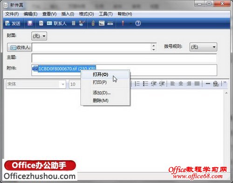This screenshot has width=233, height=183.
Task: Click the attach file paperclip icon
Action: tap(93, 23)
